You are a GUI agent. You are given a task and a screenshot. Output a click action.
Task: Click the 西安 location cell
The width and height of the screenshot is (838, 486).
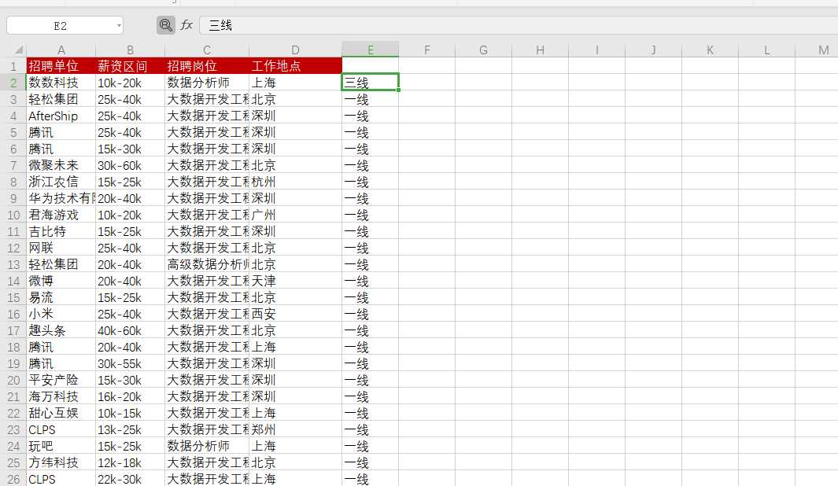point(296,314)
